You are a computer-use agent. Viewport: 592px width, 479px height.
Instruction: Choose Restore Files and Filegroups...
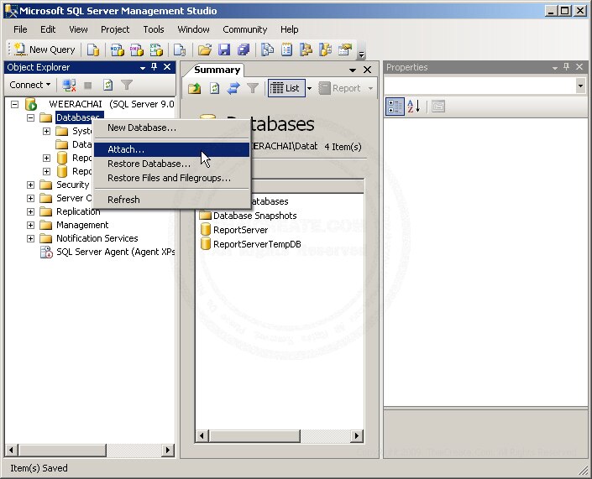tap(172, 178)
